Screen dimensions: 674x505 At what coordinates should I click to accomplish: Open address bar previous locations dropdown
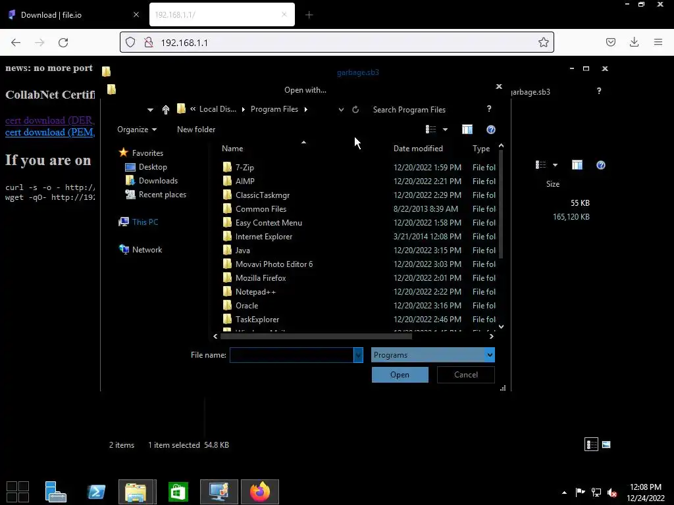pos(341,110)
